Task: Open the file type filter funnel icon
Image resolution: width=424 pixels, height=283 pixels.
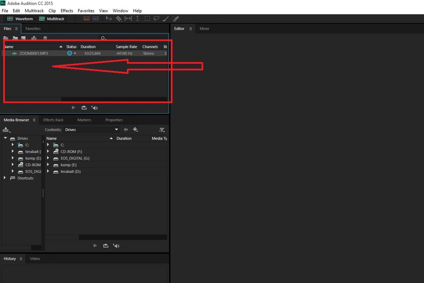Action: pyautogui.click(x=162, y=130)
